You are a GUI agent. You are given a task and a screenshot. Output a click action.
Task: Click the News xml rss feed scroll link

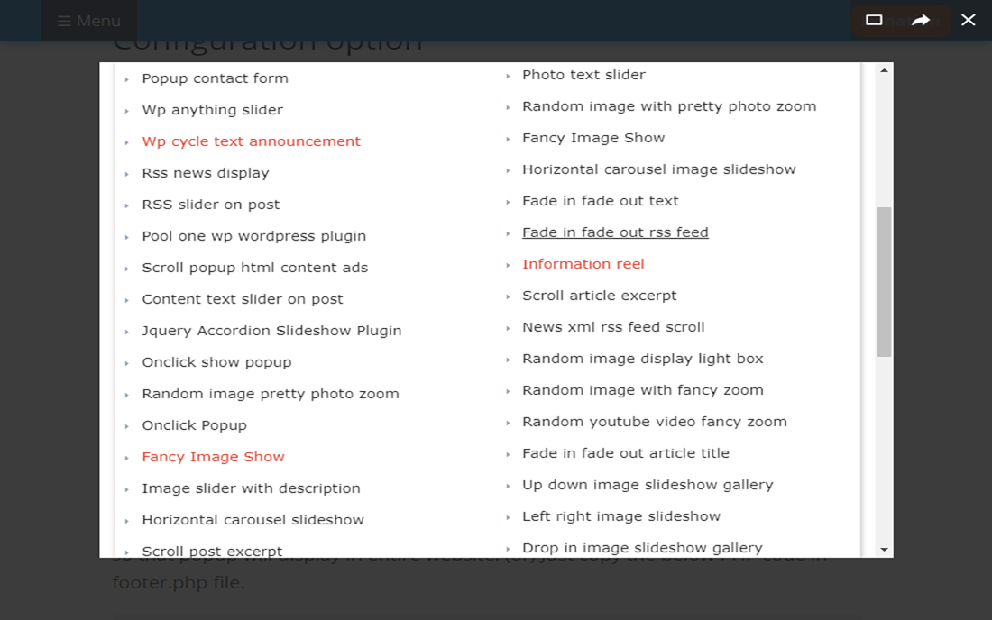[x=613, y=327]
